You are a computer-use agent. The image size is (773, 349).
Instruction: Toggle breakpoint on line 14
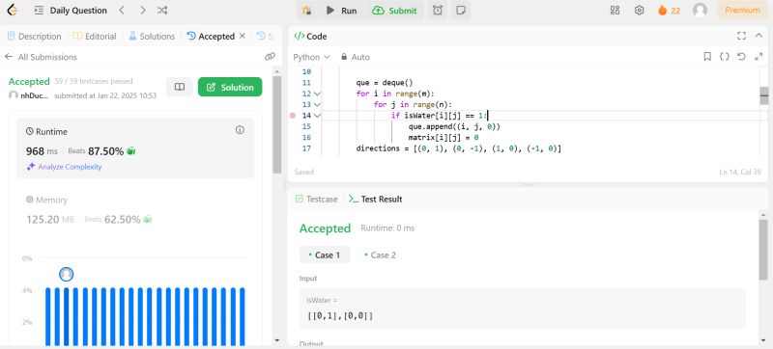tap(293, 116)
